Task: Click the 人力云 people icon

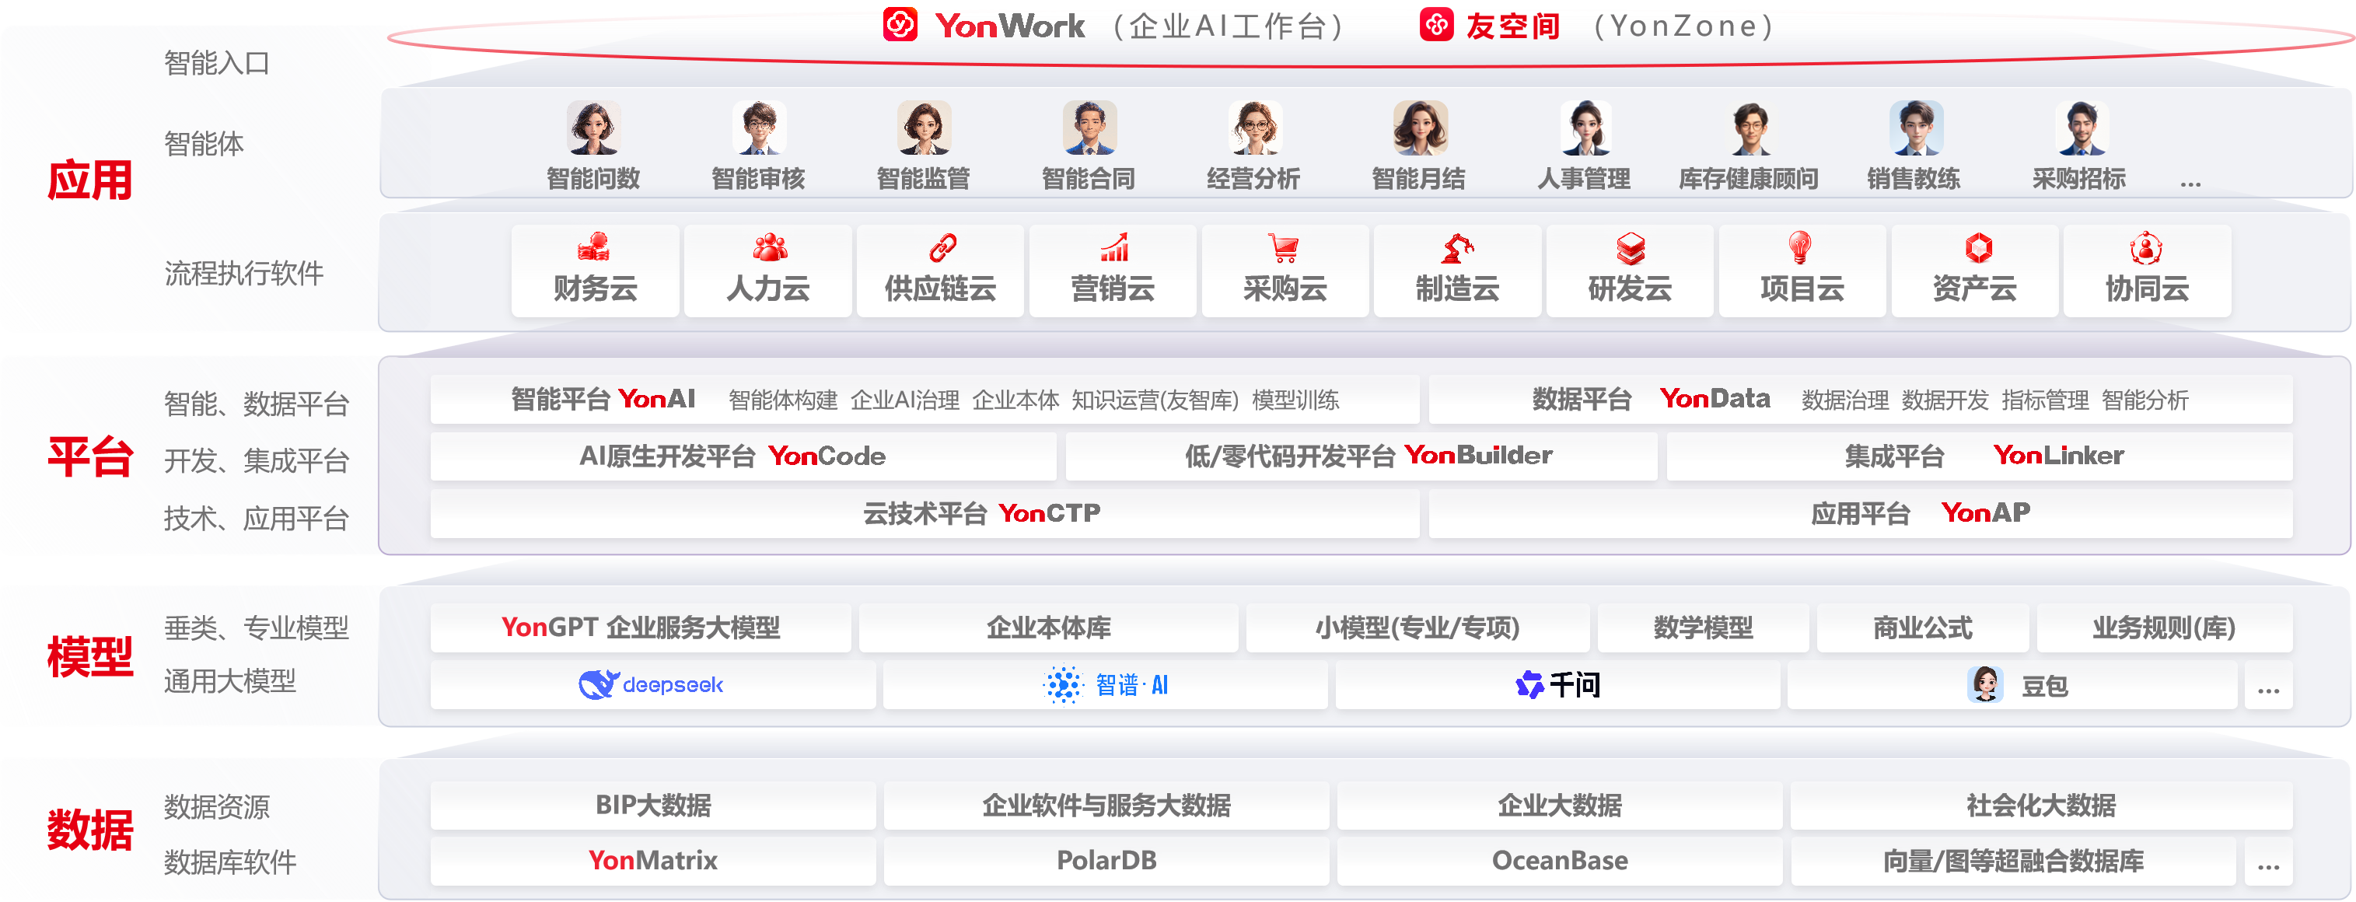Action: tap(769, 247)
